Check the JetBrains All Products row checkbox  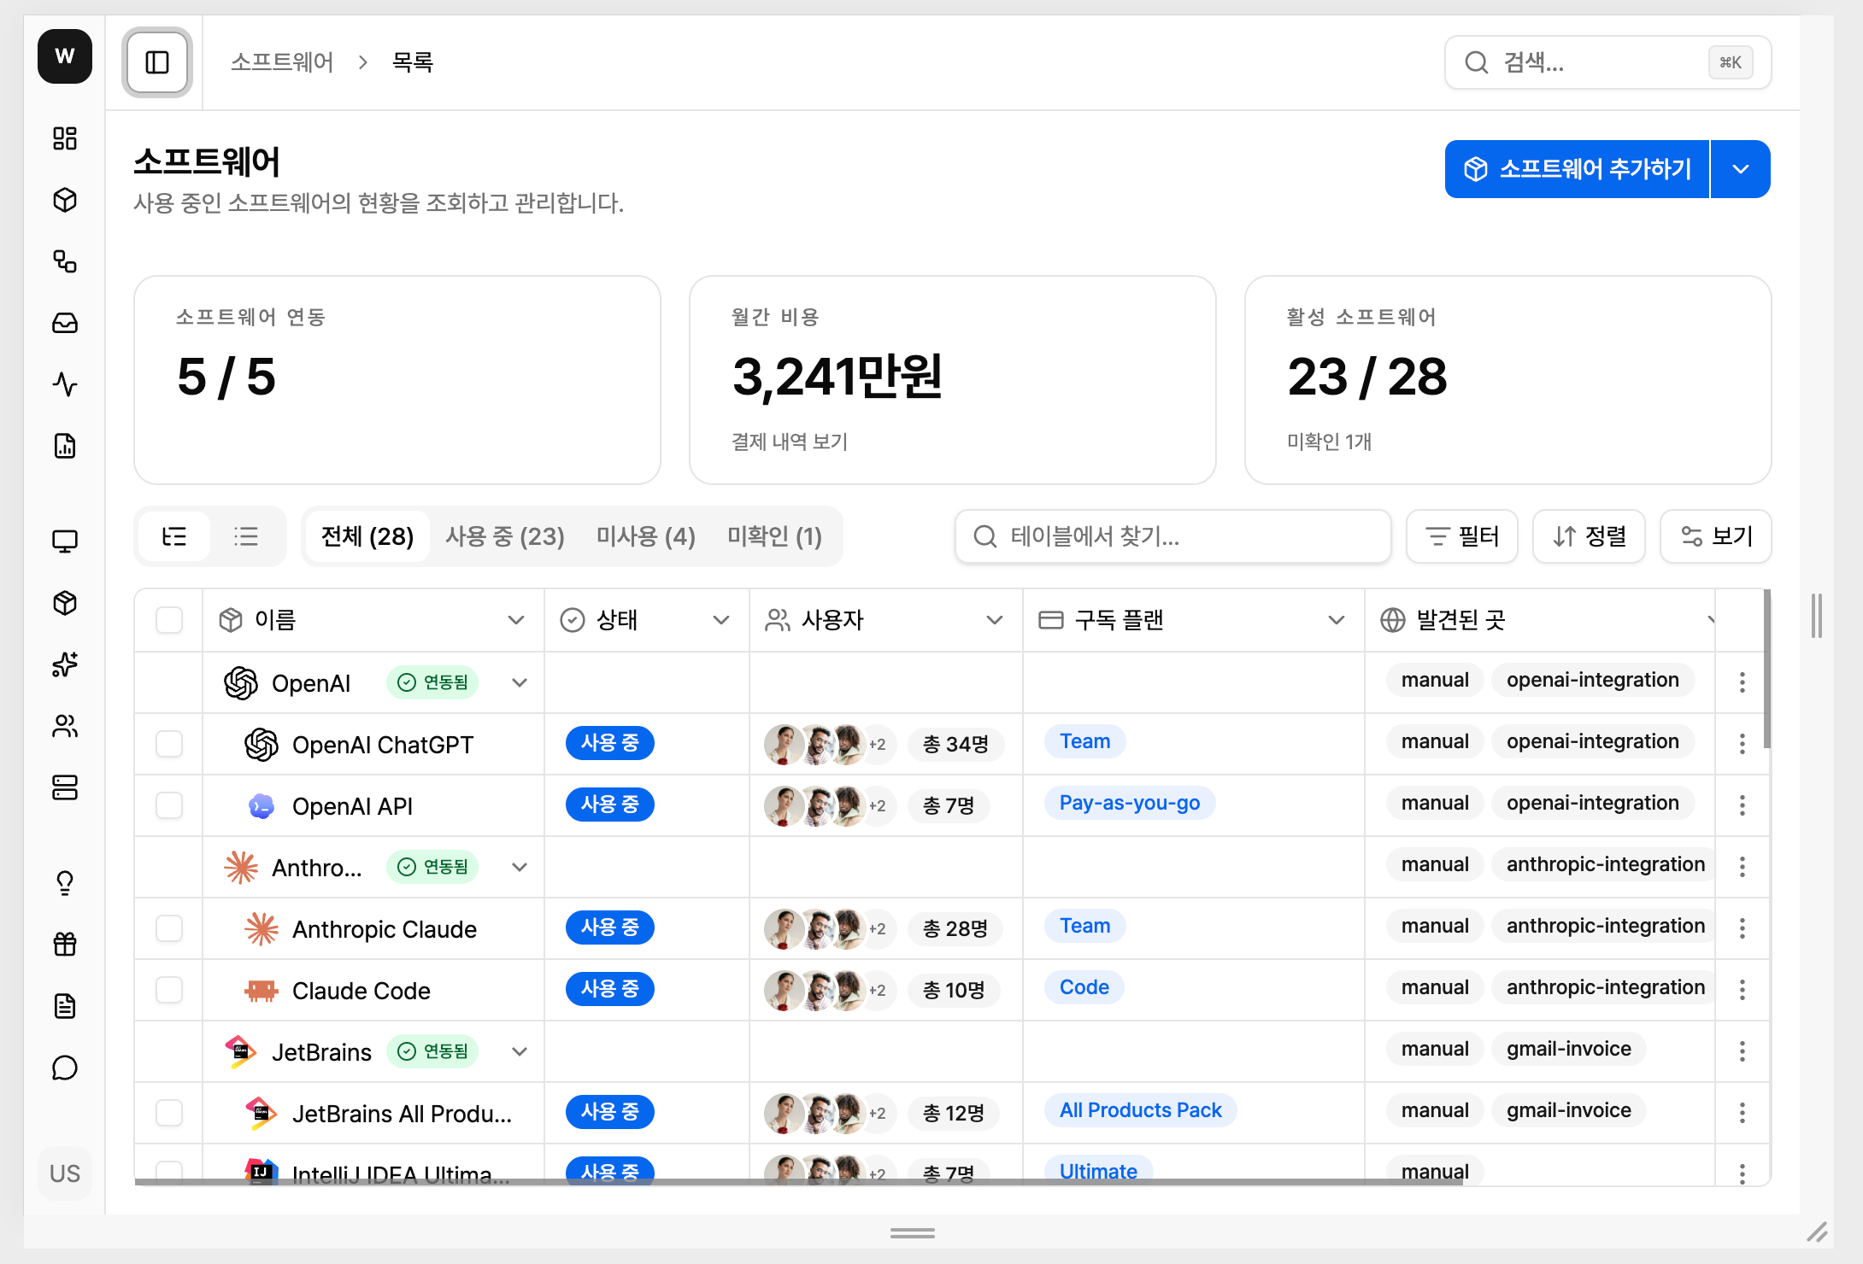(x=169, y=1113)
